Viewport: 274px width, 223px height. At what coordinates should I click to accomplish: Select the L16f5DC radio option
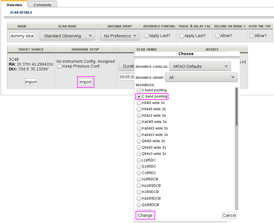139,160
